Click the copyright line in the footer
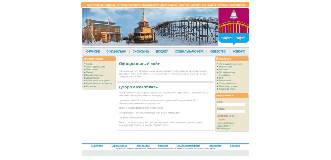The height and width of the screenshot is (160, 331). pos(165,148)
